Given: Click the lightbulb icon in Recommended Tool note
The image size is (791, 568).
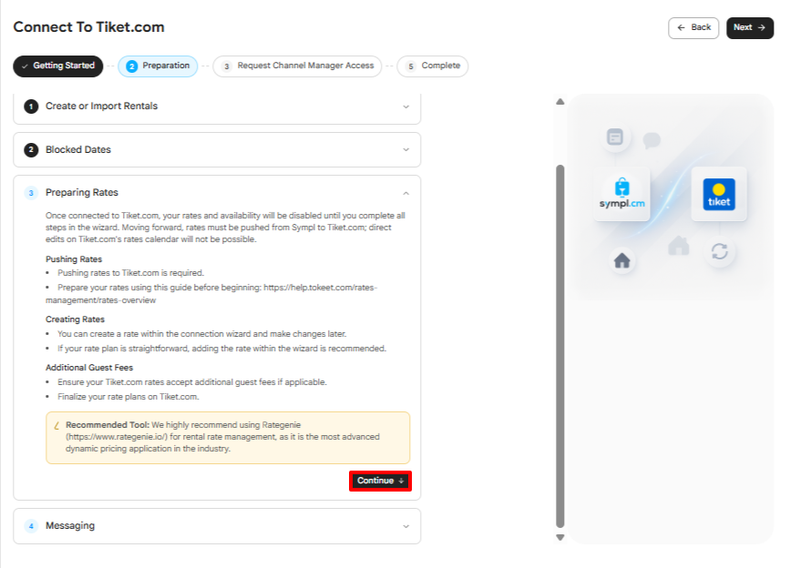Looking at the screenshot, I should tap(56, 425).
